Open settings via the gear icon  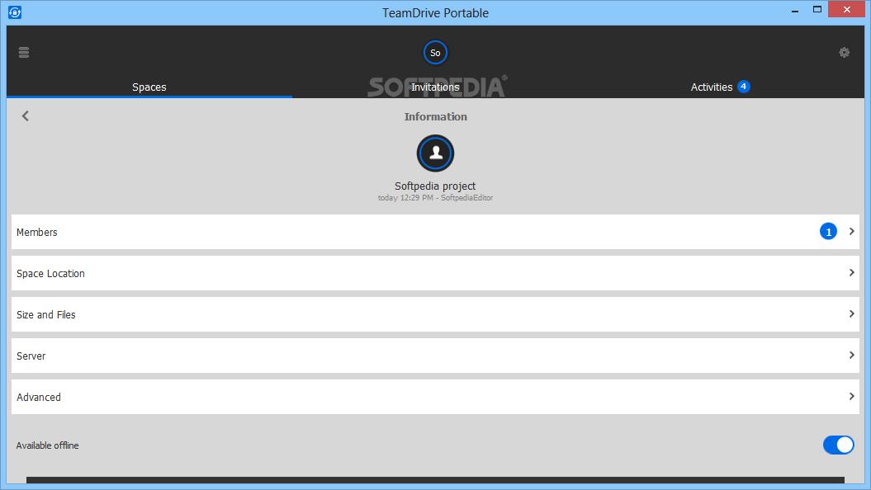pyautogui.click(x=845, y=53)
